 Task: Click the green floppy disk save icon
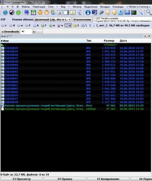coord(33,13)
